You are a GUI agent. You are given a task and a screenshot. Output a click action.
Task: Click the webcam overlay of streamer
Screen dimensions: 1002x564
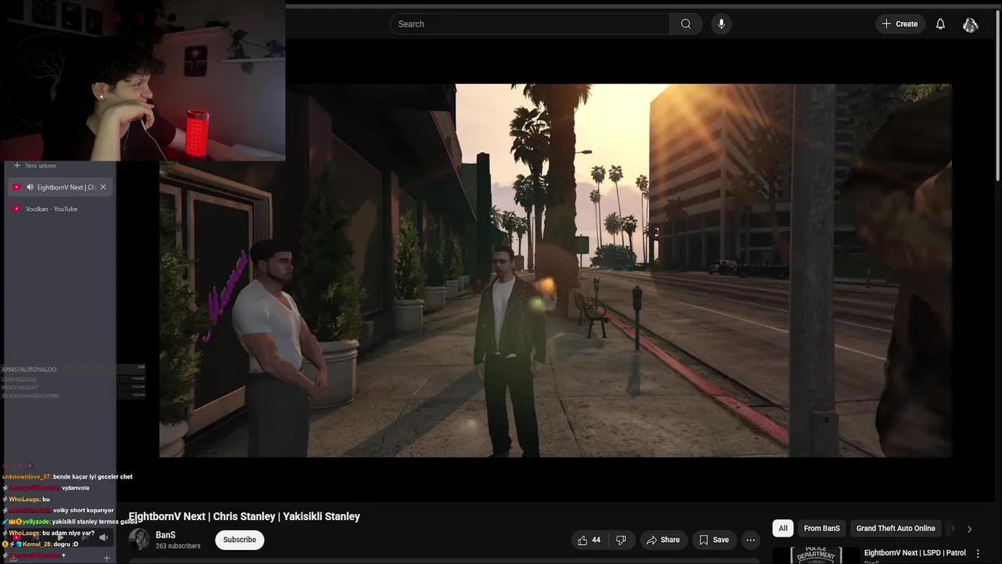coord(142,80)
